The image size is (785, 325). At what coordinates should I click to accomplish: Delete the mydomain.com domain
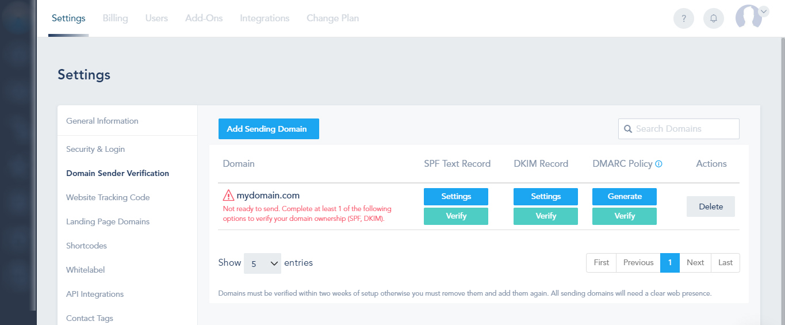tap(711, 207)
